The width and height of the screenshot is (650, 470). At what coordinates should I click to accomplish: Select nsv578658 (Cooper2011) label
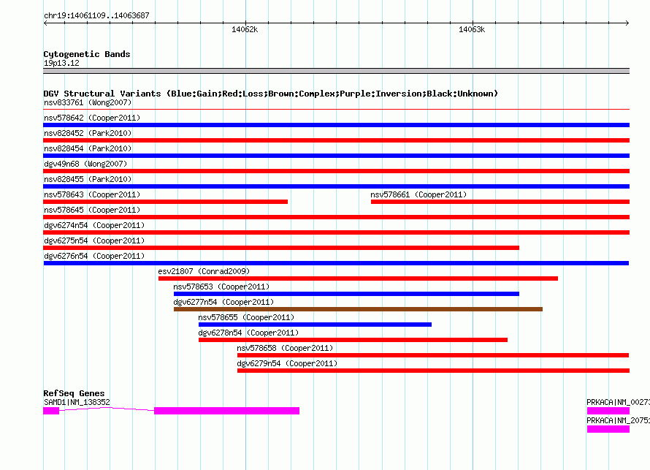(285, 348)
